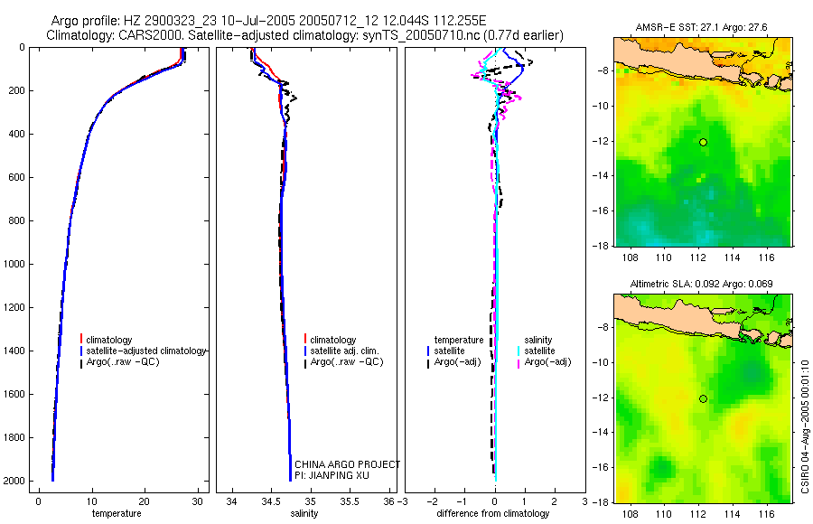Click 'satellite adj. clim.' legend entry
This screenshot has height=524, width=813.
click(344, 351)
